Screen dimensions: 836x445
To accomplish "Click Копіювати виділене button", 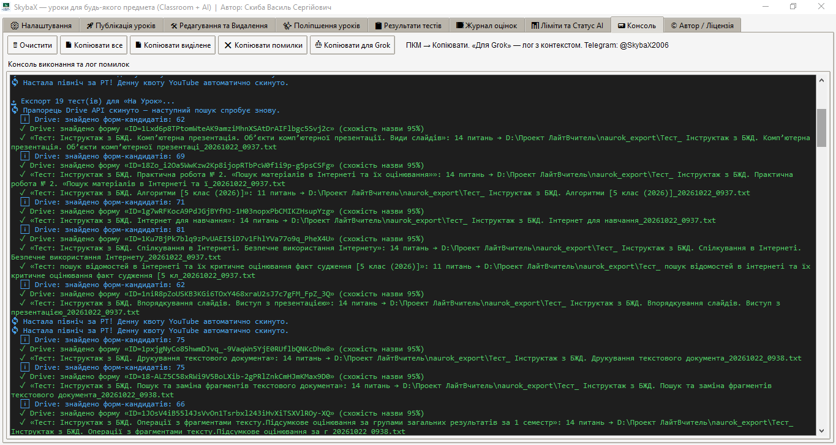I will coord(173,45).
